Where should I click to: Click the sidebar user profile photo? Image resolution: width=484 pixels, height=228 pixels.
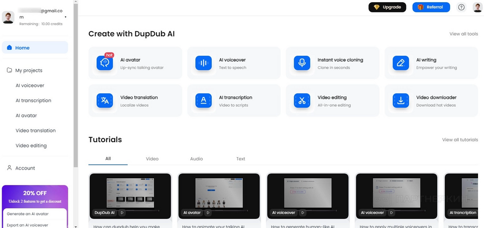click(x=8, y=17)
